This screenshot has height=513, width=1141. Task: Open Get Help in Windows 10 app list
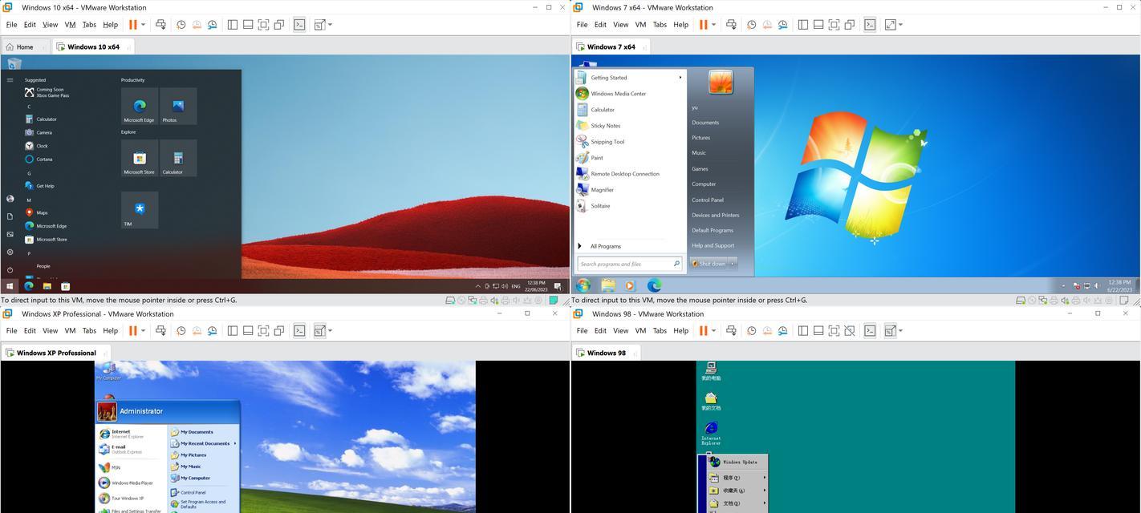pos(45,186)
